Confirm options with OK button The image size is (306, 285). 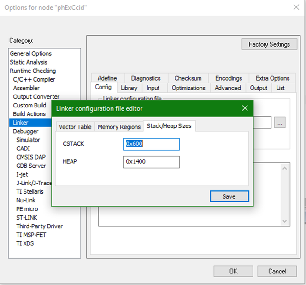[233, 271]
